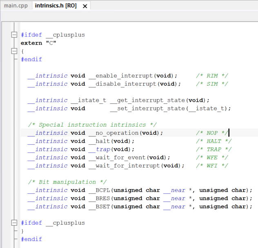Collapse the first #ifdef __cplusplus fold marker
Viewport: 258px width, 248px height.
click(x=14, y=35)
